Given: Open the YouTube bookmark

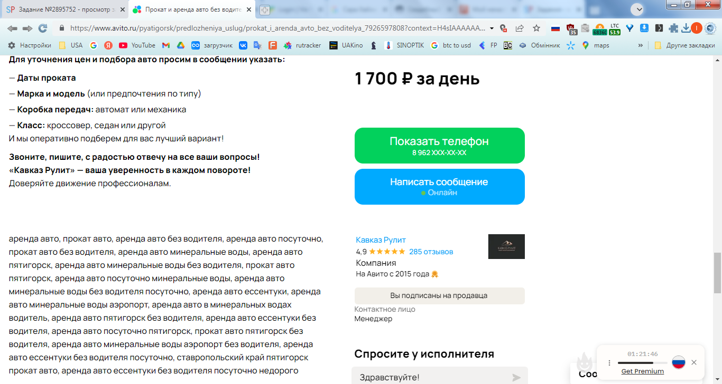Looking at the screenshot, I should coord(137,45).
